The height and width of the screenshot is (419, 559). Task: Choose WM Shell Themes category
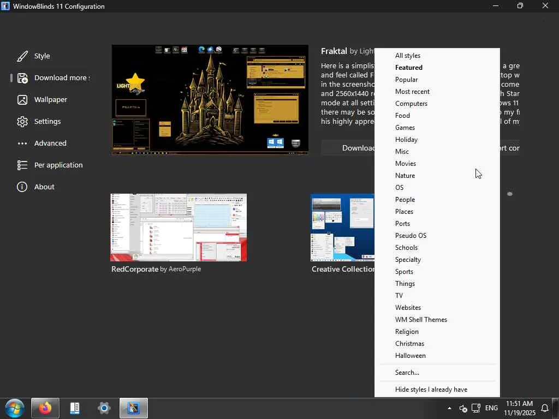point(437,320)
